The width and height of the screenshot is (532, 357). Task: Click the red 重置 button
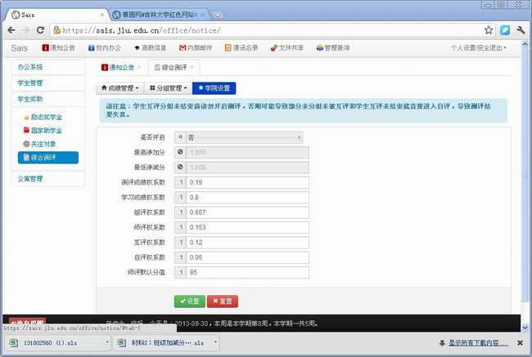pyautogui.click(x=223, y=301)
